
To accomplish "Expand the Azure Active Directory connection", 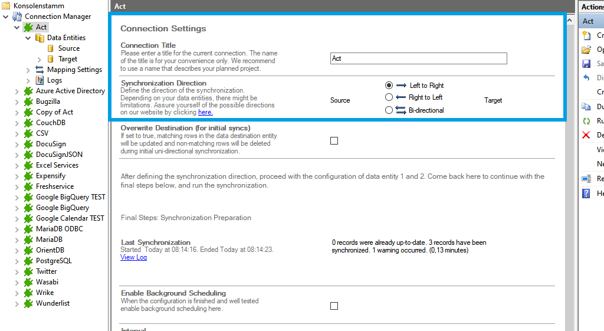I will point(17,91).
